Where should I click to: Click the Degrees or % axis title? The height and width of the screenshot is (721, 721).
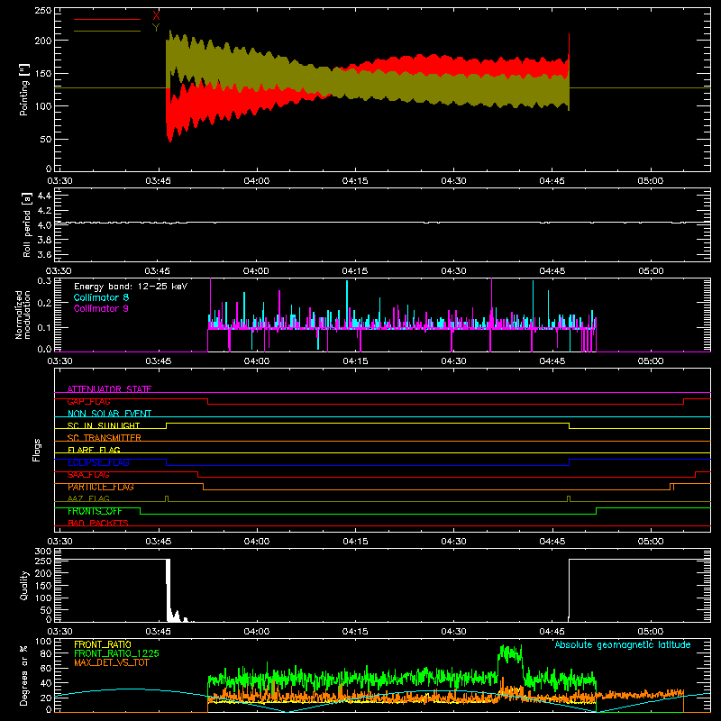pyautogui.click(x=24, y=675)
